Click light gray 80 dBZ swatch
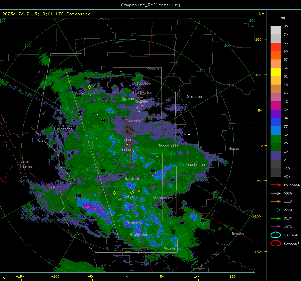This screenshot has height=281, width=301. point(276,30)
